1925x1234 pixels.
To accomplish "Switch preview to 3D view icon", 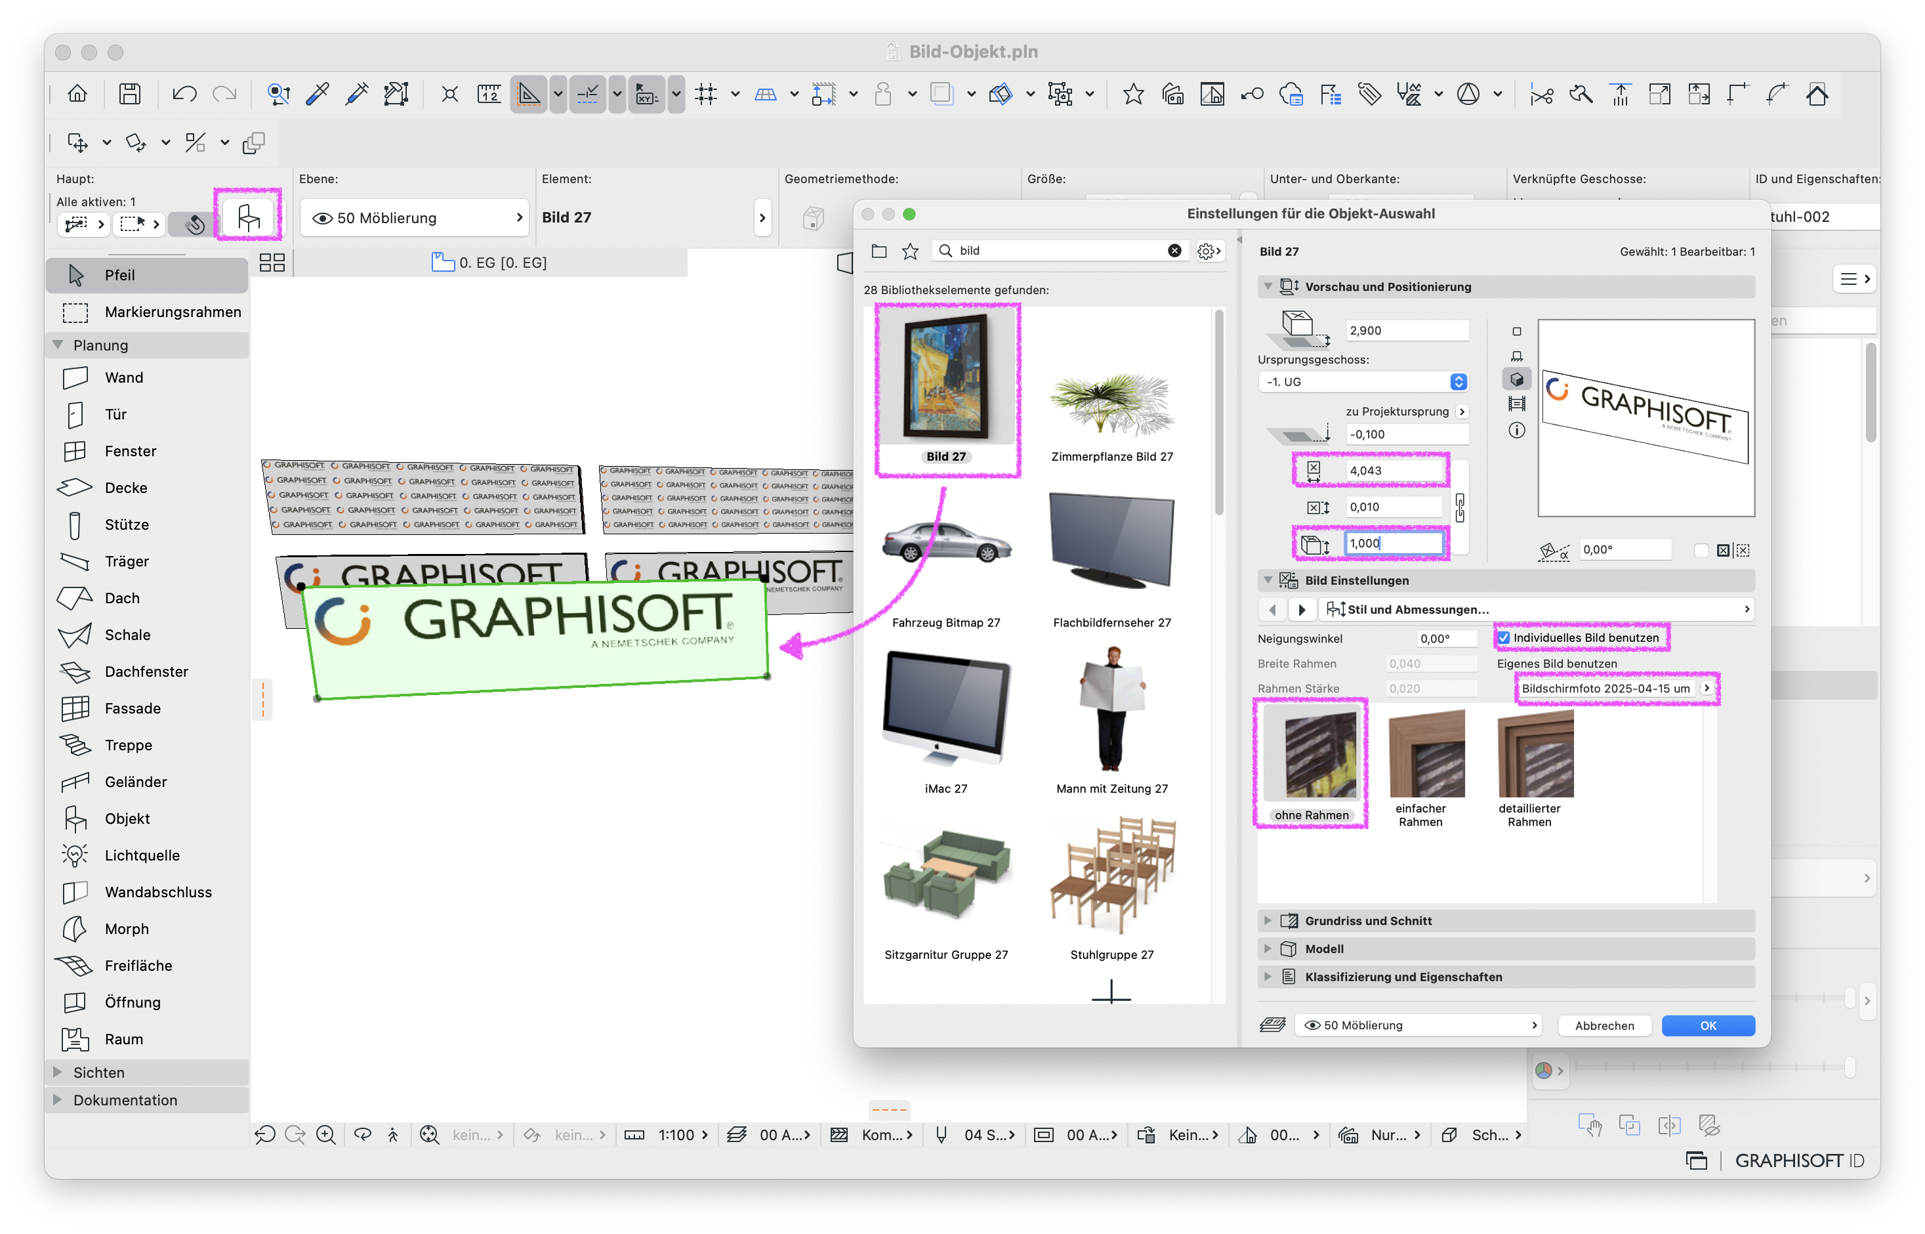I will pos(1517,380).
